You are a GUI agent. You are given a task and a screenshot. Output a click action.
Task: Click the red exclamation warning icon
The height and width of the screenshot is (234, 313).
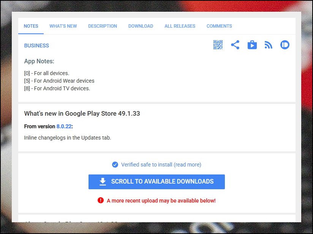coord(101,200)
